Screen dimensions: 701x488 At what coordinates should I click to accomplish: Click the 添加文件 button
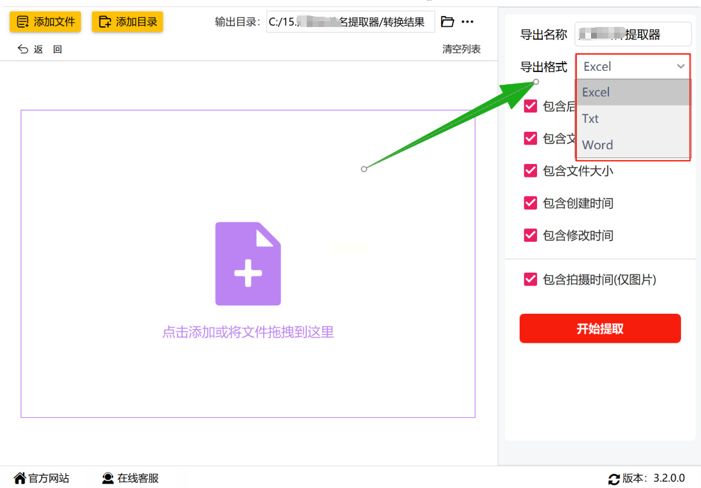[45, 21]
